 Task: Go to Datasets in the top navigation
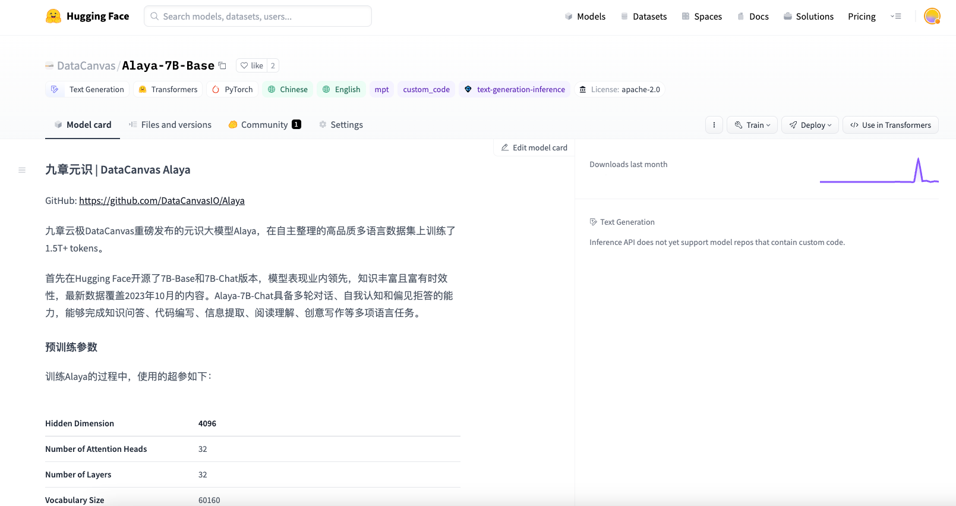pyautogui.click(x=643, y=16)
